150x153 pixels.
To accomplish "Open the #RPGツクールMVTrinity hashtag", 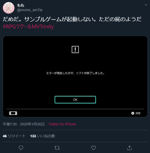I will pos(28,27).
